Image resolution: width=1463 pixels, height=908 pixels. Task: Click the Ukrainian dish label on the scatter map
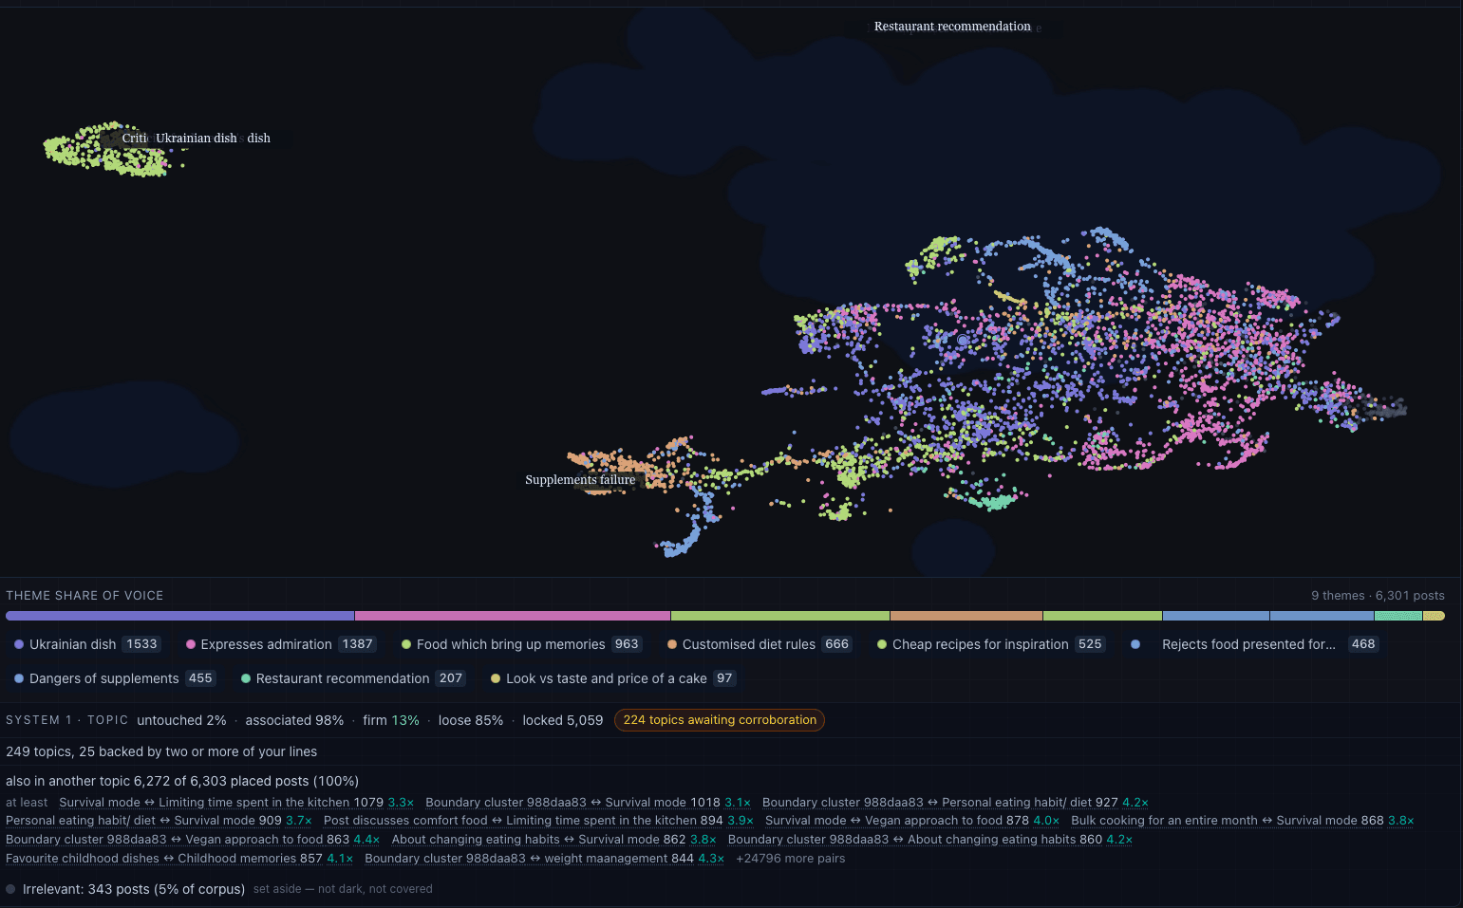point(197,139)
